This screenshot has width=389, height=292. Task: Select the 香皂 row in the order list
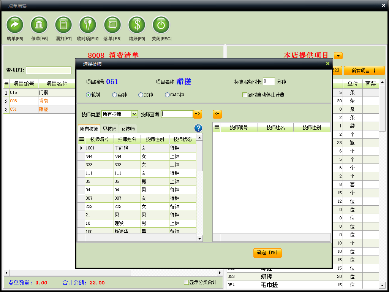tap(39, 101)
